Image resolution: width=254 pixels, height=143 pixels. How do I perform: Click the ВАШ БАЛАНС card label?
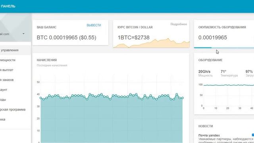46,27
